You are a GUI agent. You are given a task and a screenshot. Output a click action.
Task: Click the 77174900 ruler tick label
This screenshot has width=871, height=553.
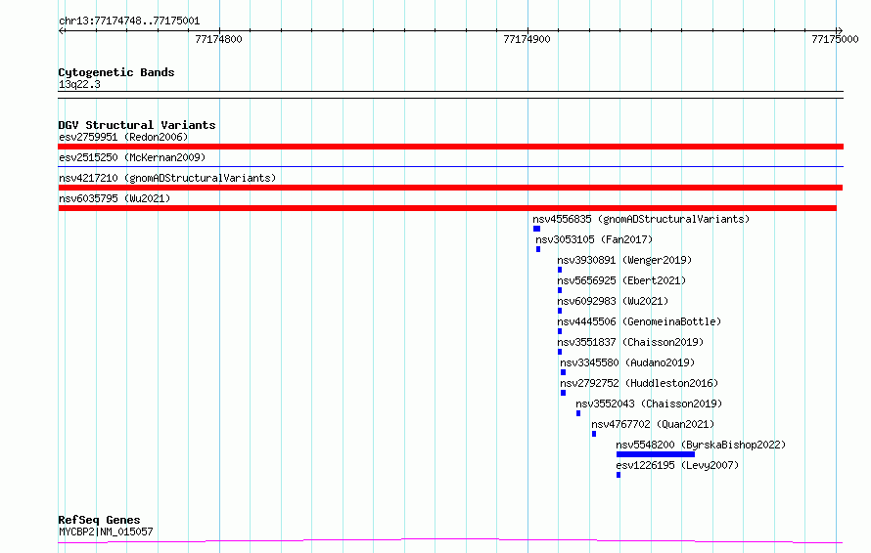pos(527,39)
